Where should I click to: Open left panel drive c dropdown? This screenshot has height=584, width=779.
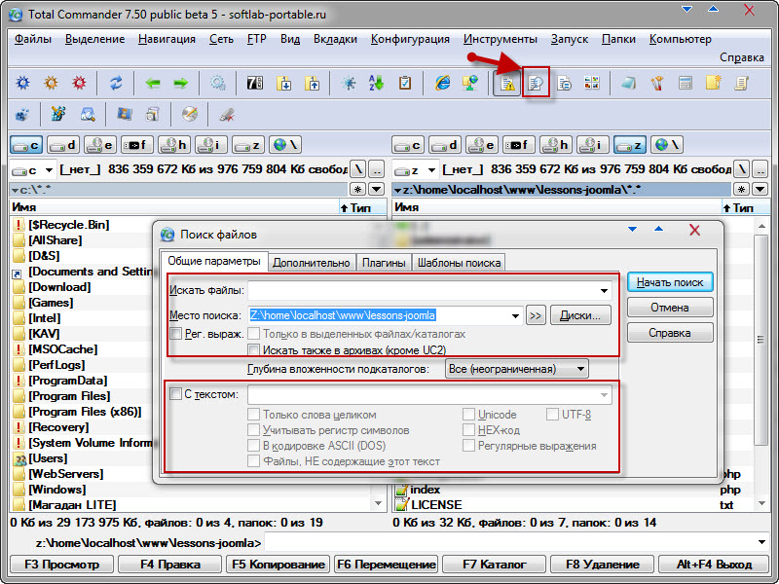pyautogui.click(x=49, y=170)
